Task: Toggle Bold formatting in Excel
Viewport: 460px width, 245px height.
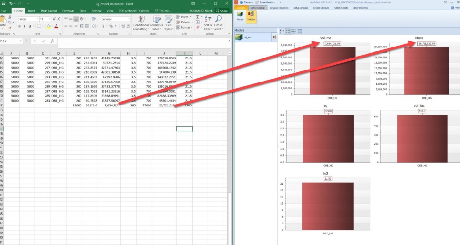Action: [19, 26]
